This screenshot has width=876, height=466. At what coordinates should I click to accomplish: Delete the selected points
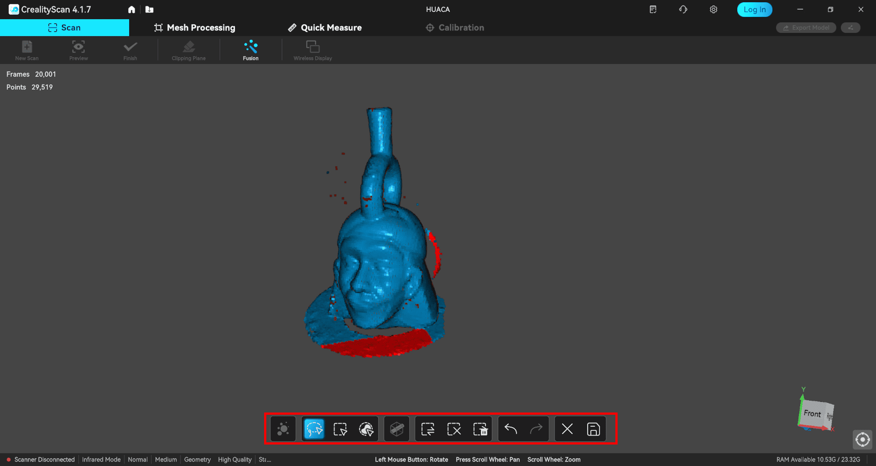point(480,429)
